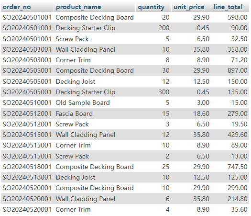Click the line total 13.00 cell
Viewport: 251px width, 216px height.
239,156
